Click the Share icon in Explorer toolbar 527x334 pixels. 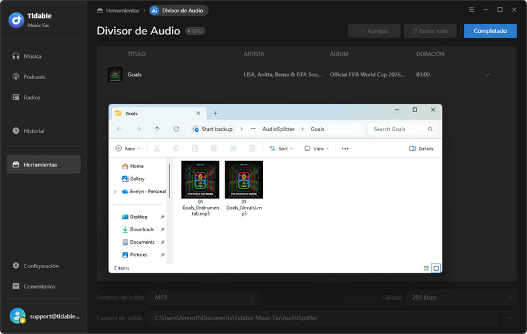pos(233,148)
